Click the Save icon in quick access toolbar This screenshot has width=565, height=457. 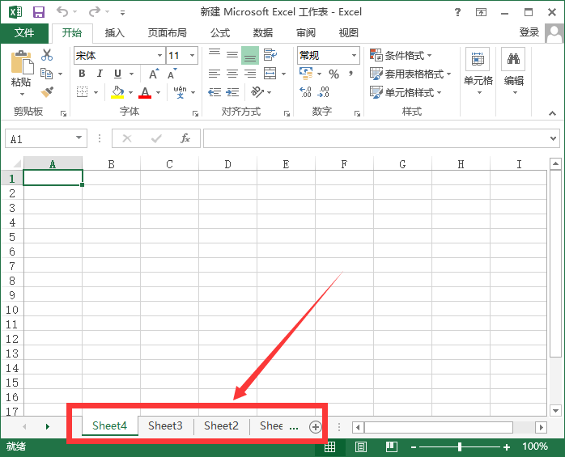(x=39, y=12)
